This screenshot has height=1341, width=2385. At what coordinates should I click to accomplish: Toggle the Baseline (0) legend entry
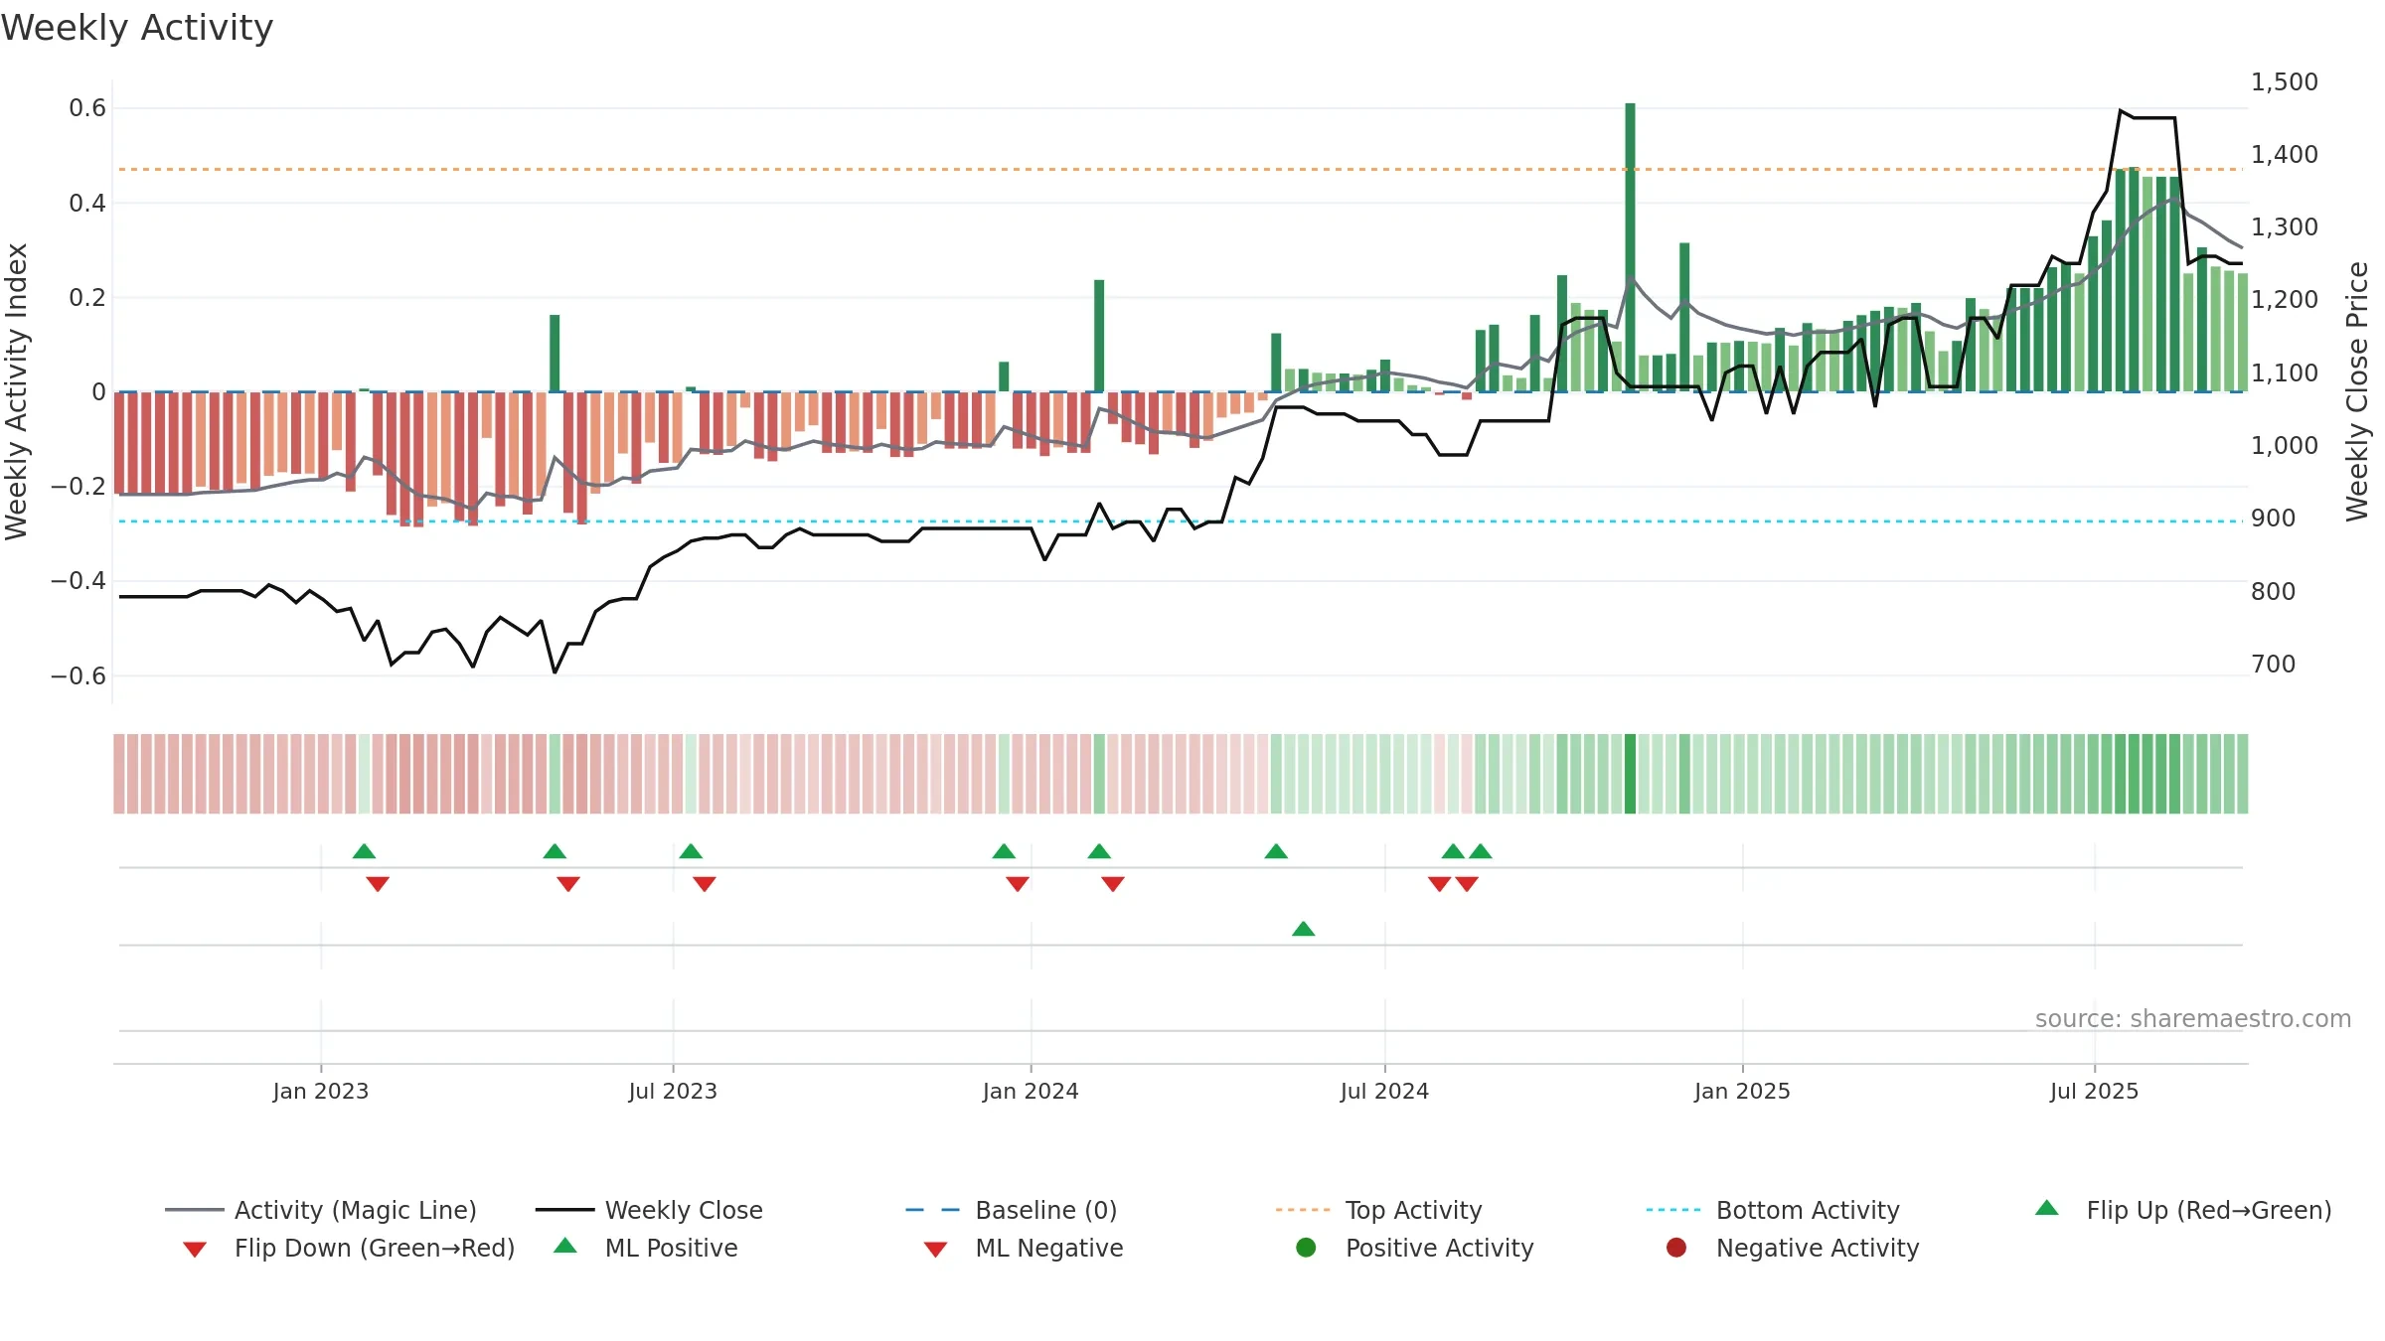pos(1012,1210)
